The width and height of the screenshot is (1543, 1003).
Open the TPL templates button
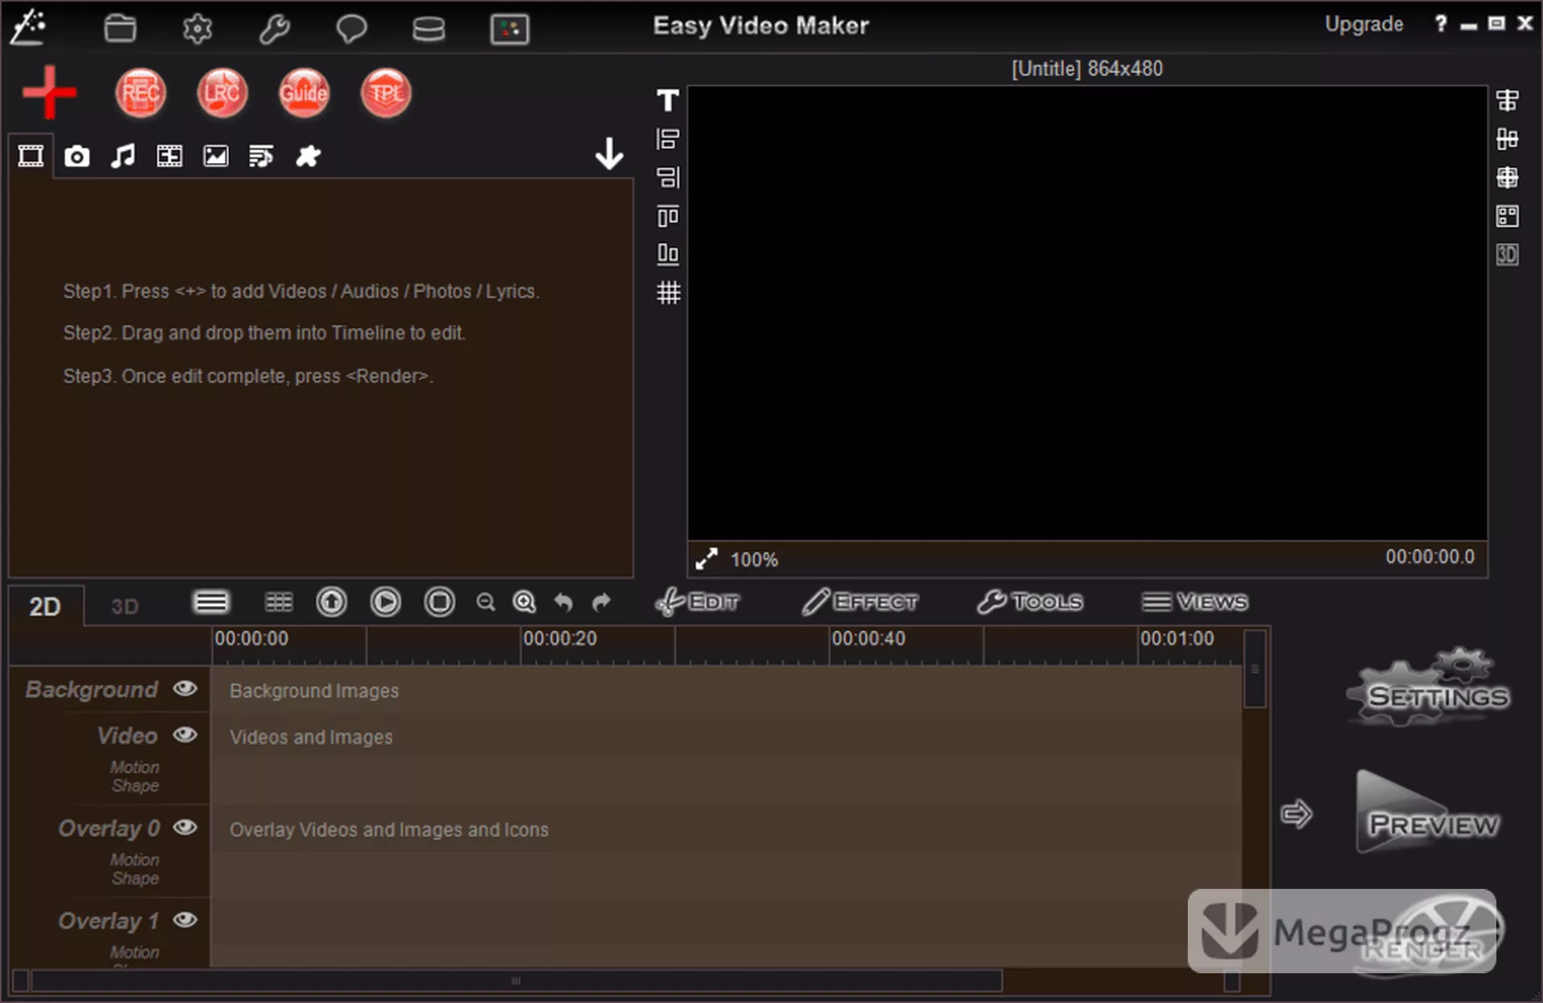point(386,93)
